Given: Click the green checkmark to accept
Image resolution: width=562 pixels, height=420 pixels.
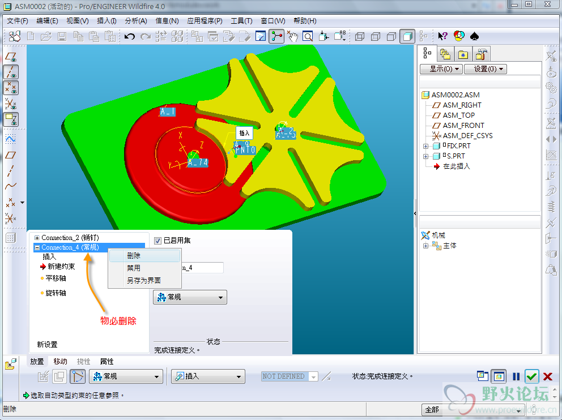Looking at the screenshot, I should coord(531,376).
